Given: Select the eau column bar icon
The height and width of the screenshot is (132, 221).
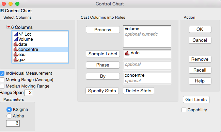Looking at the screenshot, I should (x=16, y=55).
